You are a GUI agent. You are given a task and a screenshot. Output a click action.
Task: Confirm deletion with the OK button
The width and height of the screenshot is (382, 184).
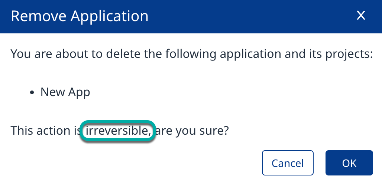click(349, 163)
